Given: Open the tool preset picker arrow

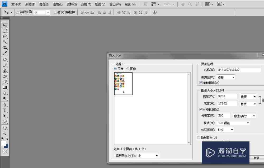Looking at the screenshot, I should 11,12.
